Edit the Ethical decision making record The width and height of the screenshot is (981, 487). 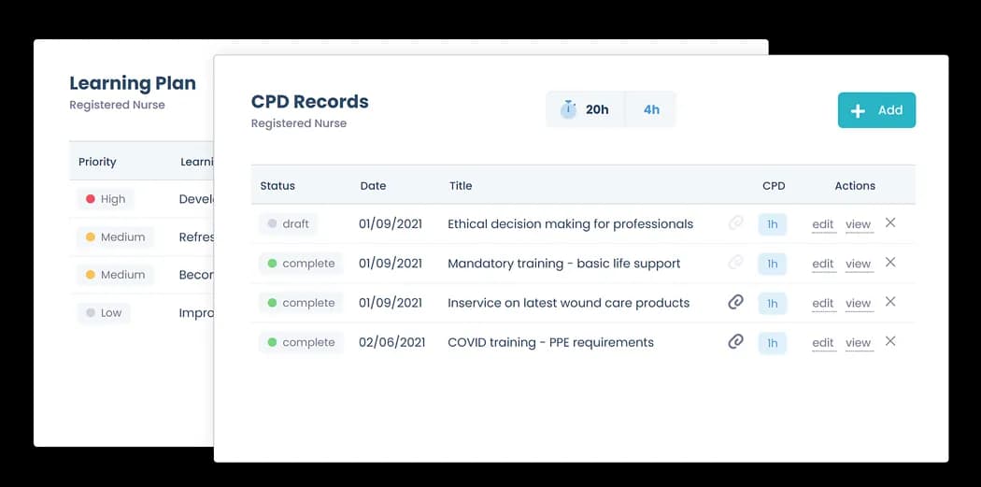823,224
